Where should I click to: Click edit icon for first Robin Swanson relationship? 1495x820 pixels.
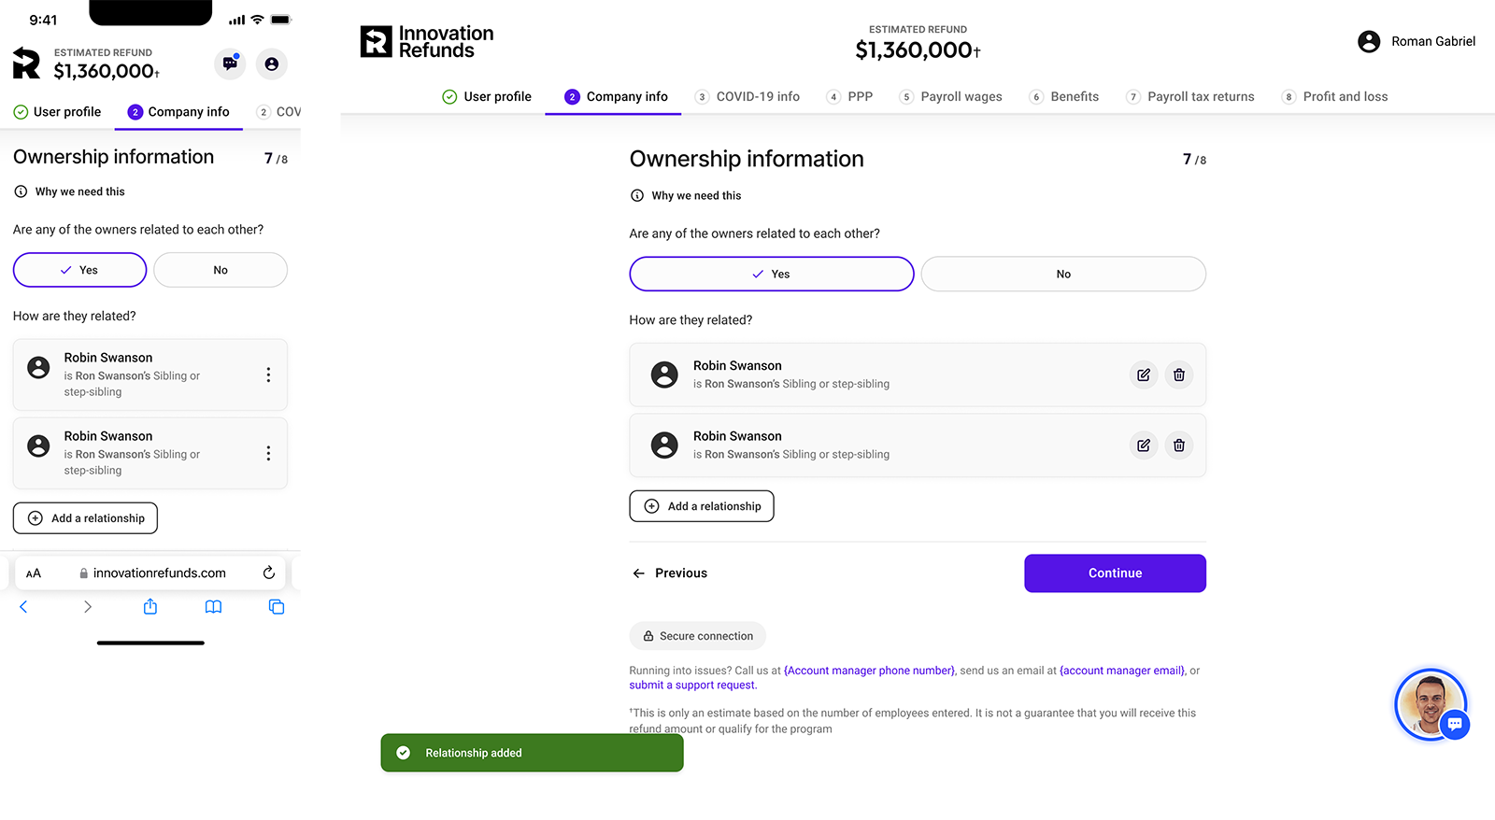pyautogui.click(x=1143, y=375)
